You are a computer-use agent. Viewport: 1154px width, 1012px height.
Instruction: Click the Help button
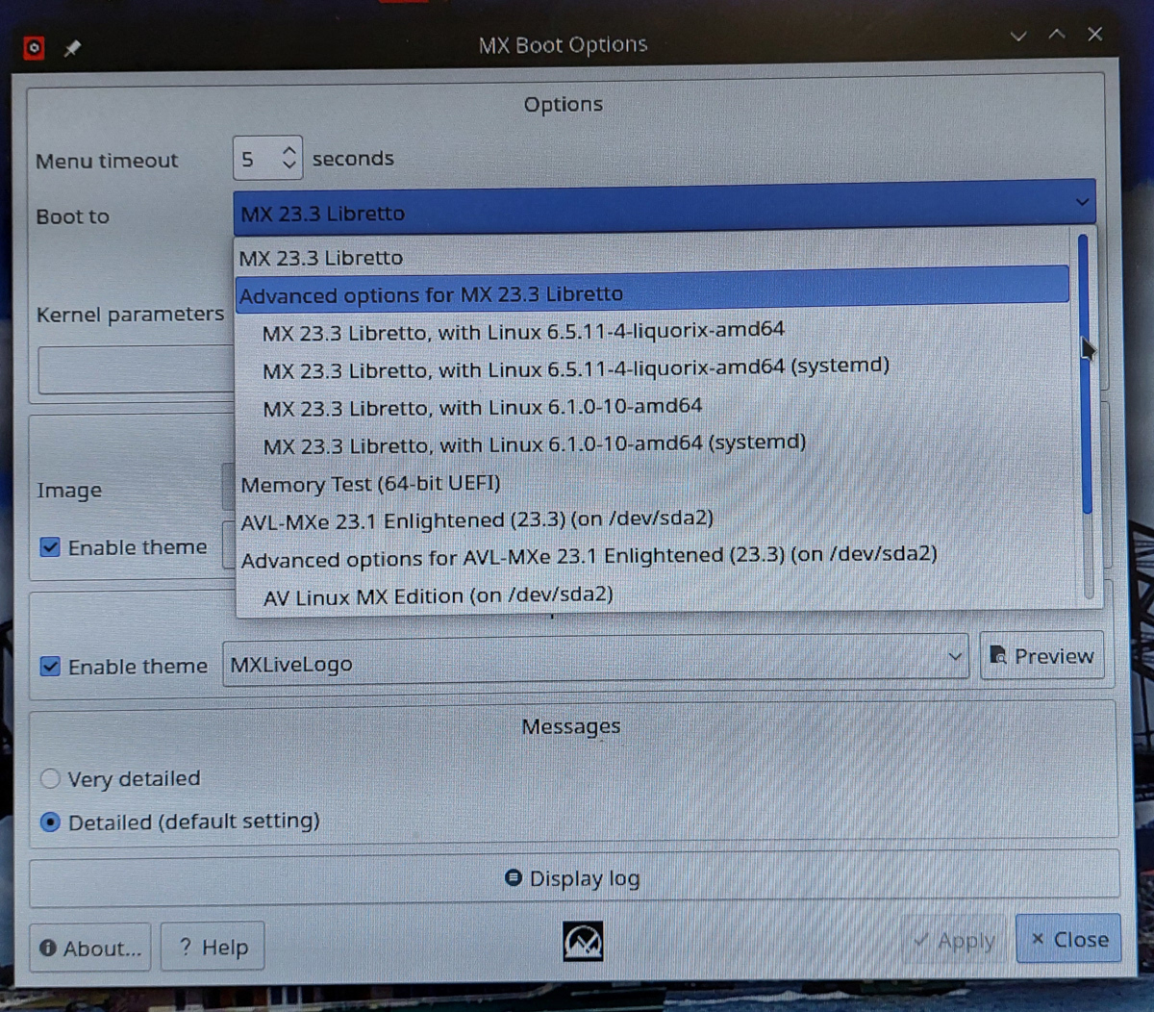pyautogui.click(x=213, y=948)
